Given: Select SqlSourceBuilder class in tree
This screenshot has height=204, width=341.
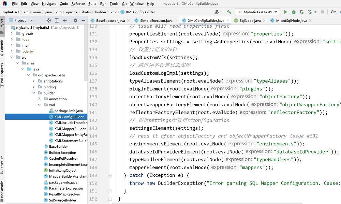Looking at the screenshot, I should pos(62,200).
